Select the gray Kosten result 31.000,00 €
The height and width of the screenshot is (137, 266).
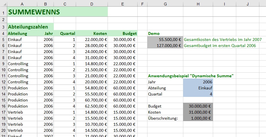(x=198, y=112)
